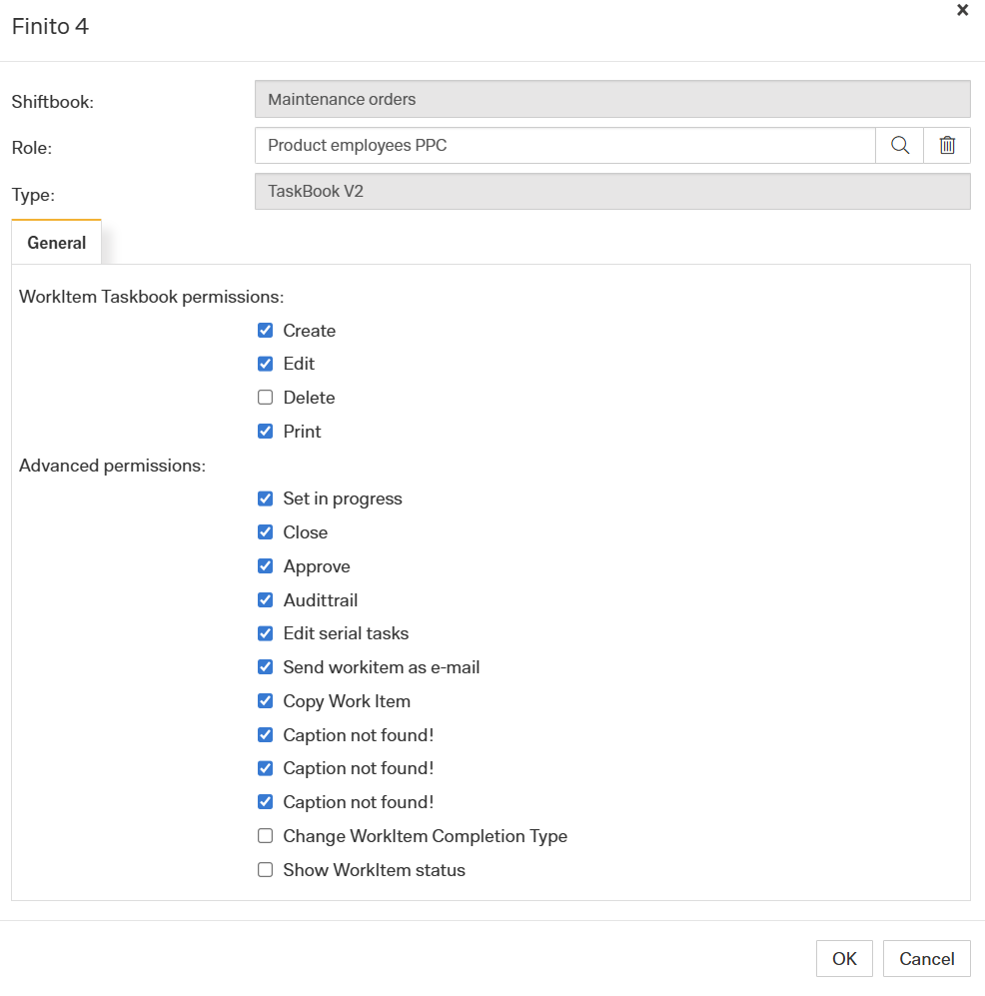This screenshot has width=985, height=996.
Task: Click the Shiftbook field showing Maintenance orders
Action: pyautogui.click(x=611, y=100)
